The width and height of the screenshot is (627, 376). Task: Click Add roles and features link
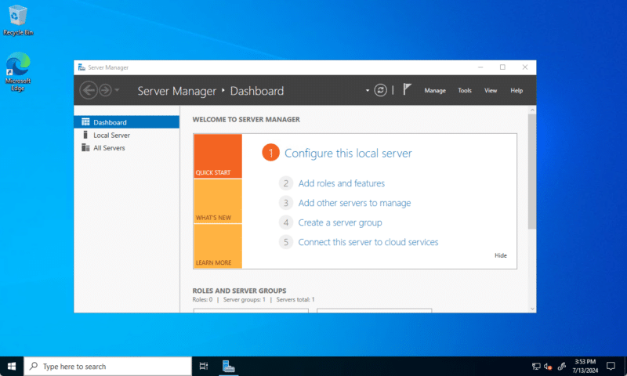pos(341,183)
